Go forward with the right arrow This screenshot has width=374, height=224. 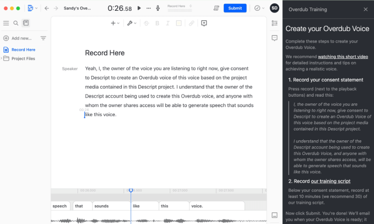pyautogui.click(x=56, y=8)
